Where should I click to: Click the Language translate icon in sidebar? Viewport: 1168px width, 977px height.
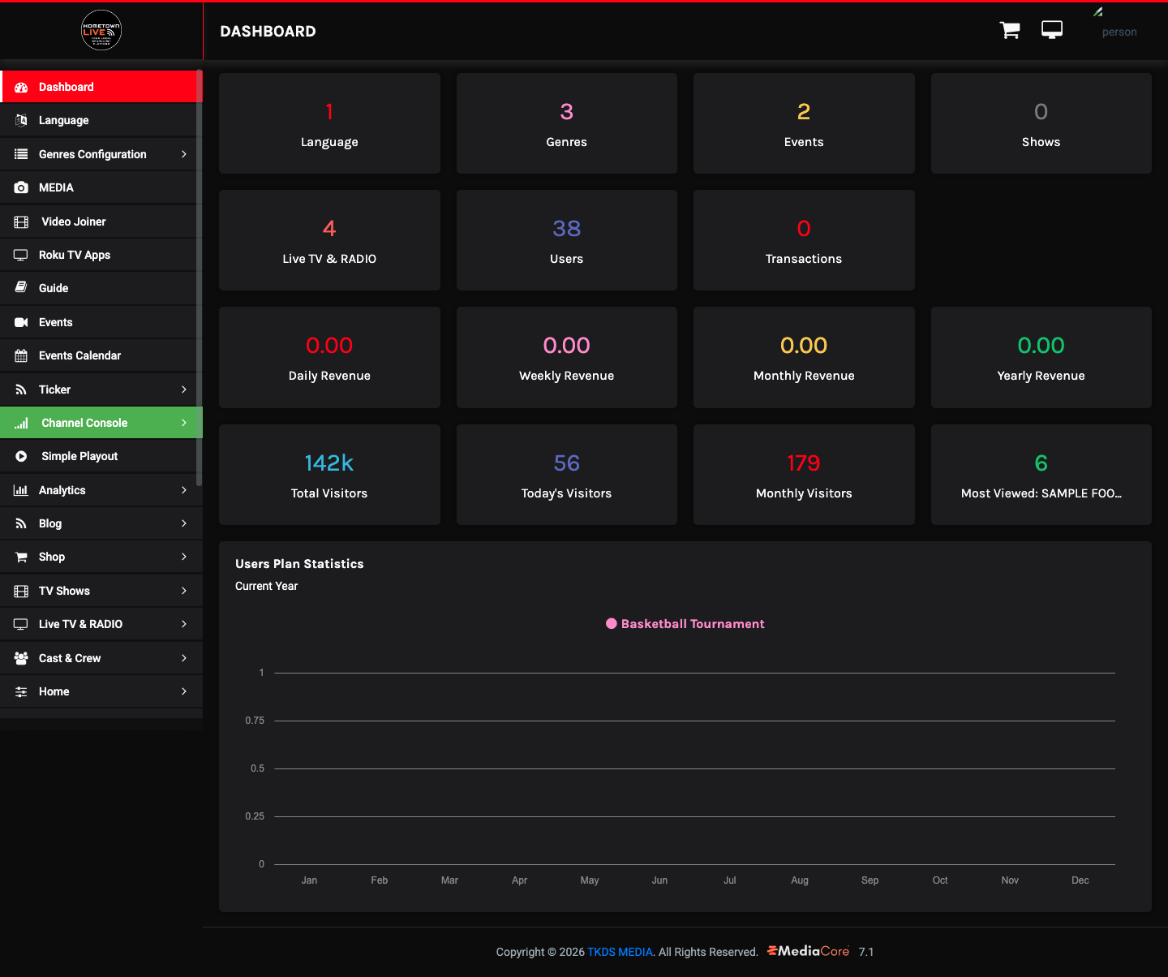[21, 120]
